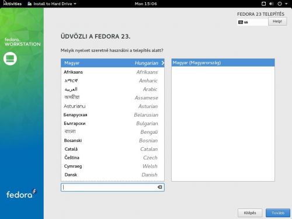The height and width of the screenshot is (219, 292).
Task: Click the Kilépés quit button
Action: click(x=250, y=213)
